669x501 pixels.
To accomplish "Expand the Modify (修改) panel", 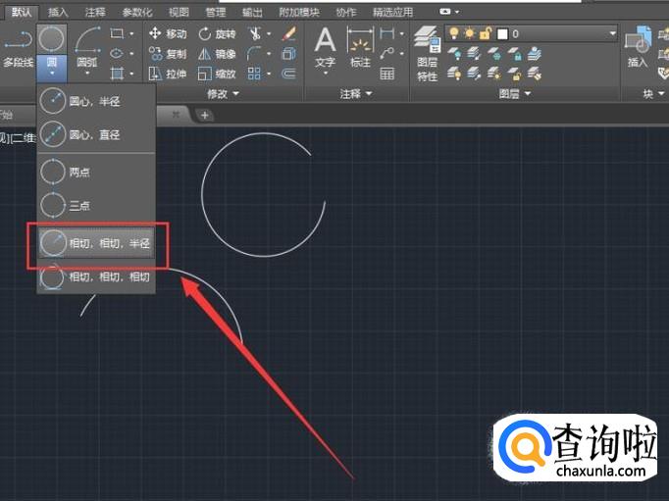I will pos(223,93).
